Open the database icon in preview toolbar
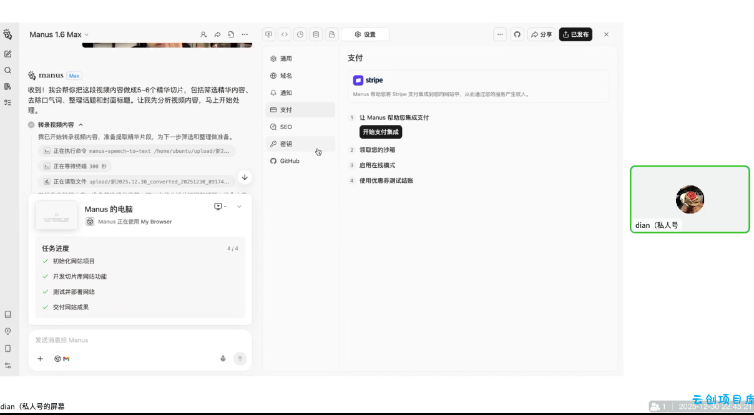754x415 pixels. (316, 34)
